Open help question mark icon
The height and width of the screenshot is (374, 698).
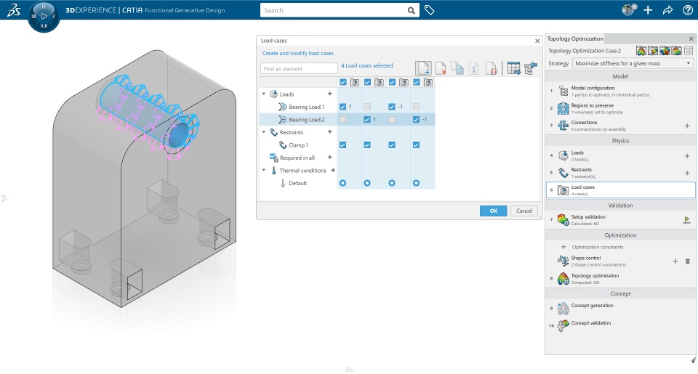click(x=688, y=10)
